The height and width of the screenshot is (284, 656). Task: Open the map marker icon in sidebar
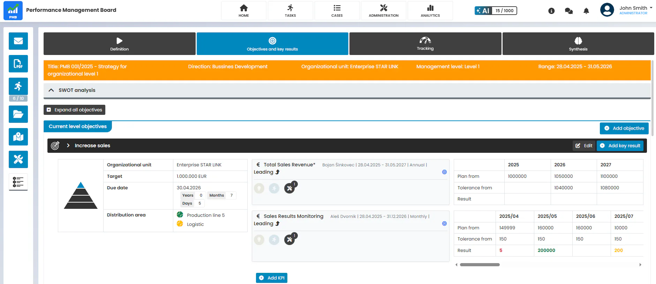[18, 137]
